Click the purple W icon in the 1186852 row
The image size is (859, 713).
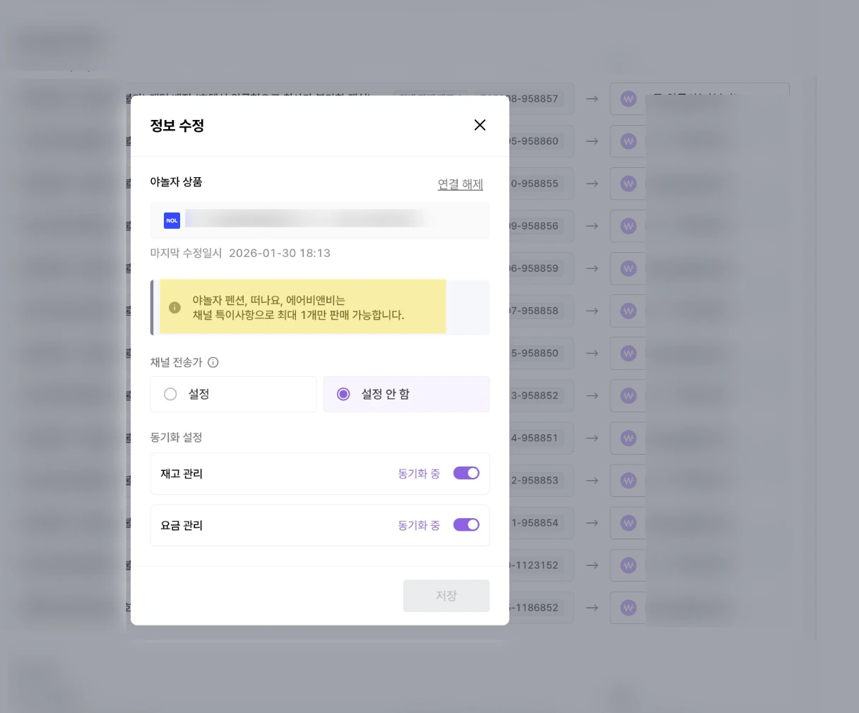point(628,607)
